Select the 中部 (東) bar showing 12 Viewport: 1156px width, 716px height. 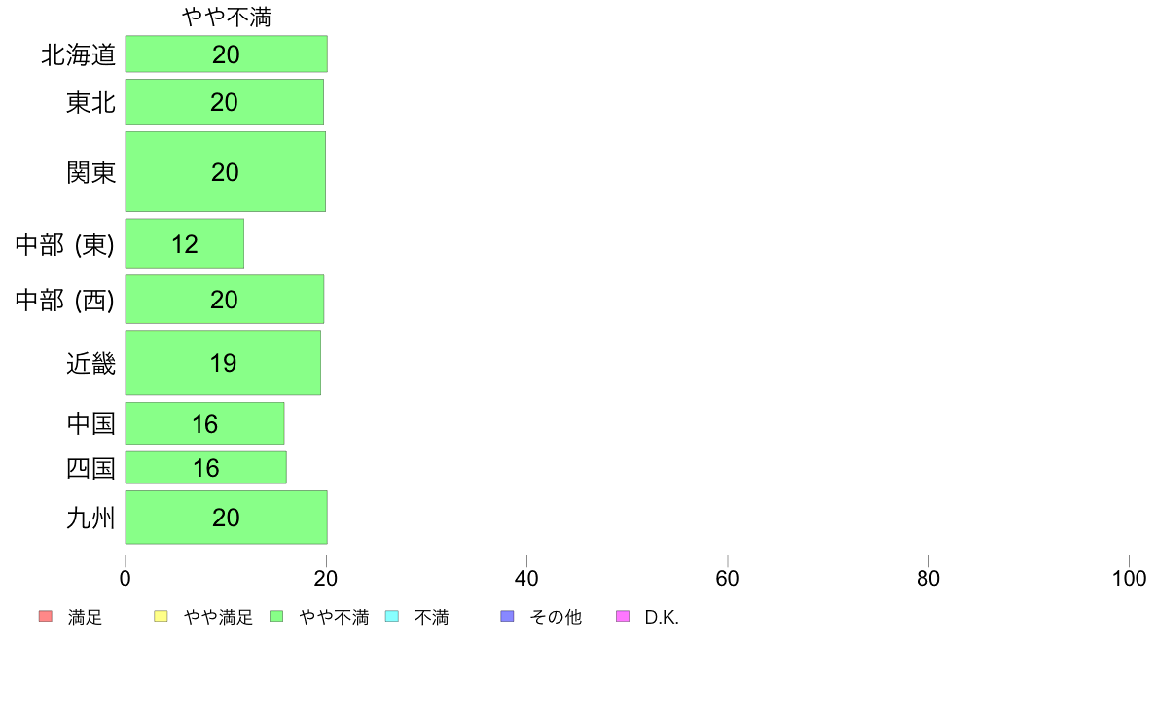(184, 243)
